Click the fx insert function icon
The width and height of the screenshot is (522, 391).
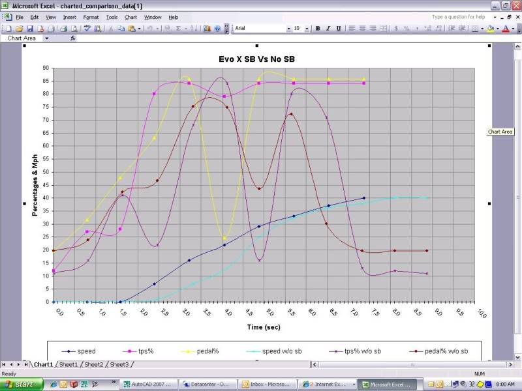click(x=73, y=38)
